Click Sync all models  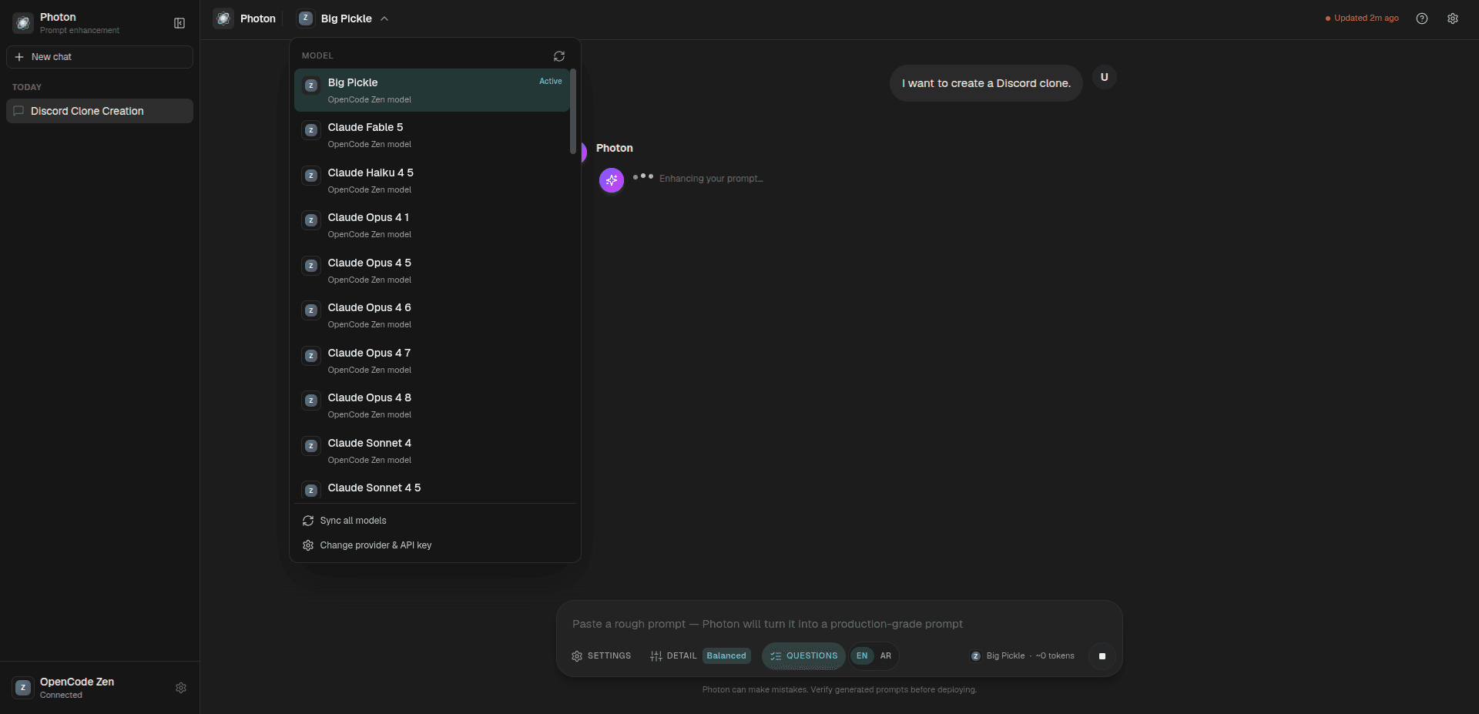435,521
